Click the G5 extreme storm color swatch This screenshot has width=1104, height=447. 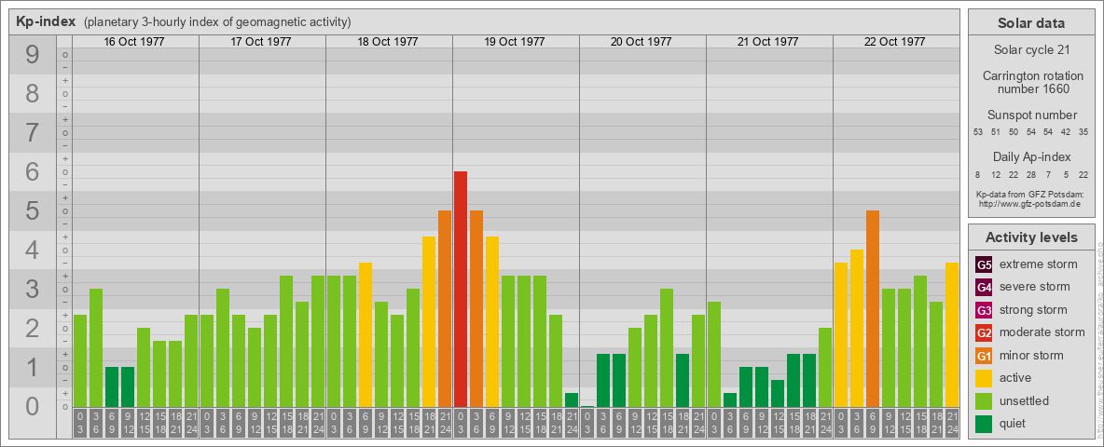(x=984, y=264)
